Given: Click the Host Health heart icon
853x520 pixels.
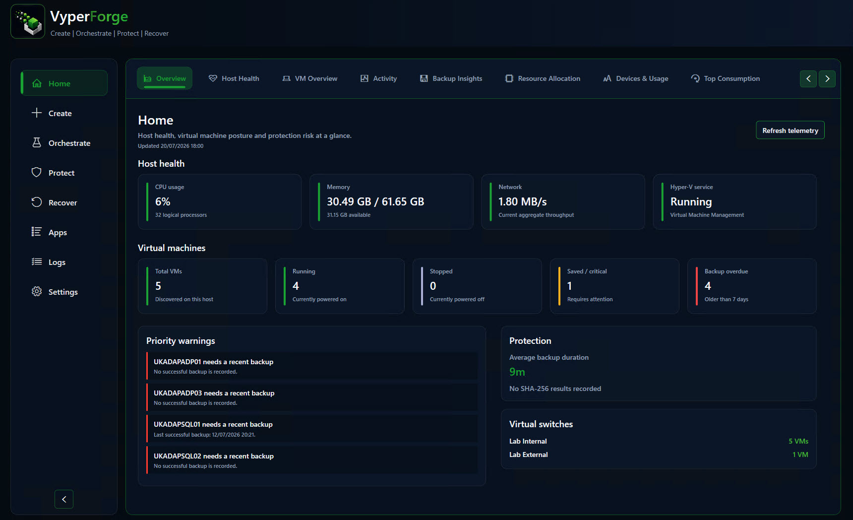Looking at the screenshot, I should pyautogui.click(x=213, y=78).
